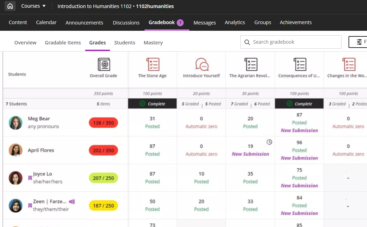Return home via the house icon
The height and width of the screenshot is (227, 367).
click(10, 6)
